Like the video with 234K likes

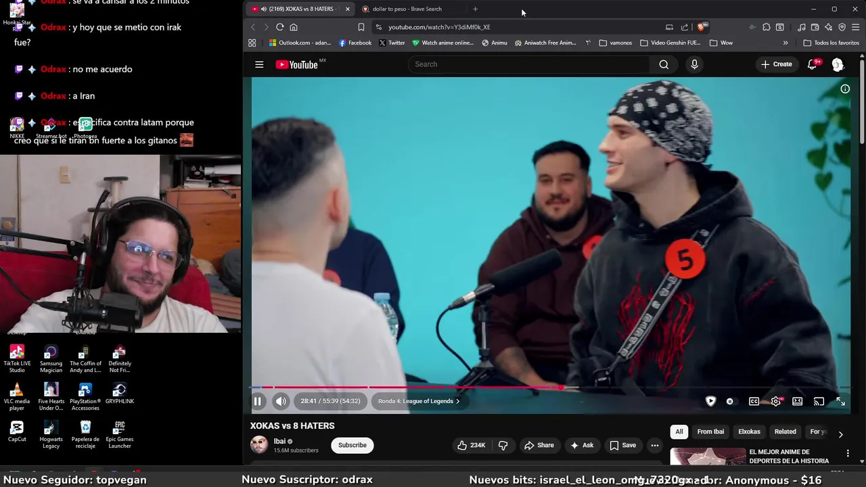coord(471,445)
